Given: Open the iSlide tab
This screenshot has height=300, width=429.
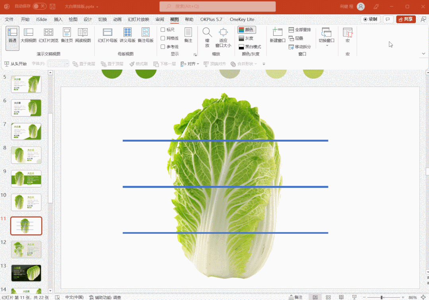Looking at the screenshot, I should coord(42,19).
